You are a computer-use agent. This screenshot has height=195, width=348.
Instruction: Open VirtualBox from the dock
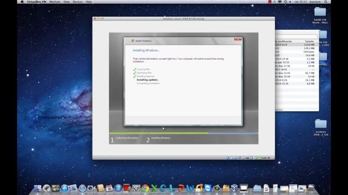click(234, 188)
